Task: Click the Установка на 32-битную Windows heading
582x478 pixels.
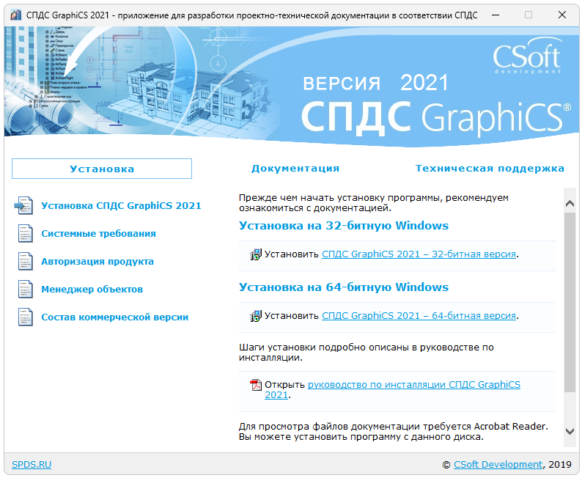Action: click(344, 226)
